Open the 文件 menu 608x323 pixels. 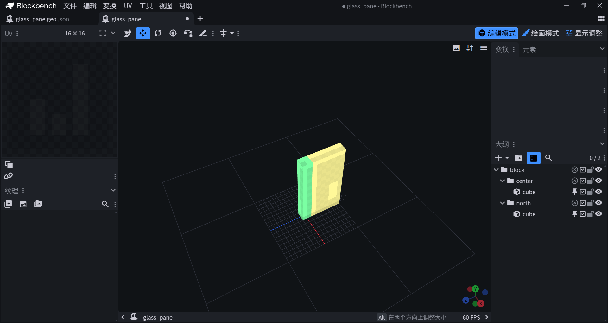point(70,6)
